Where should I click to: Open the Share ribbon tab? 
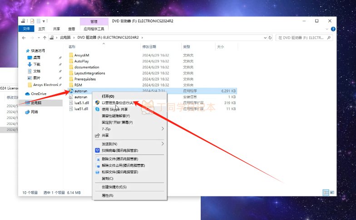(x=56, y=29)
